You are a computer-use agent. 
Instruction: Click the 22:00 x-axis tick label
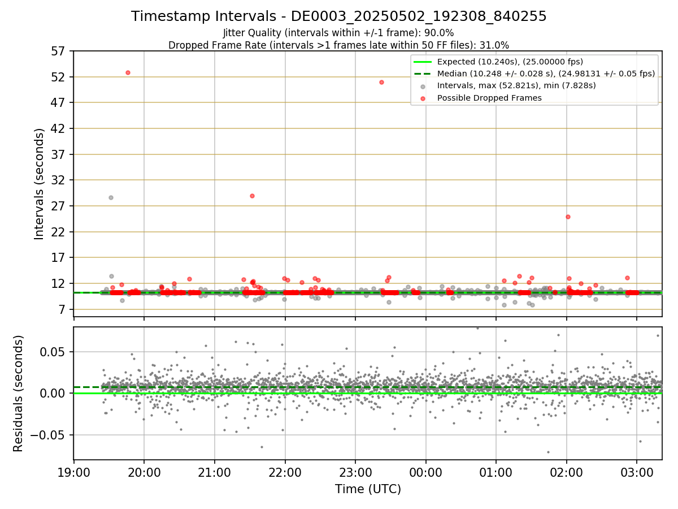pos(285,472)
